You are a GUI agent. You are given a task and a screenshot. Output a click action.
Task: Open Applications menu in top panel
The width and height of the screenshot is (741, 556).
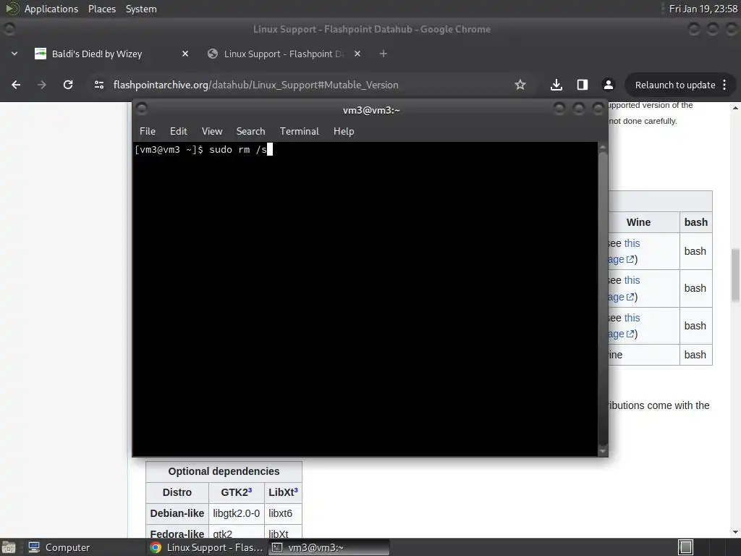coord(51,9)
